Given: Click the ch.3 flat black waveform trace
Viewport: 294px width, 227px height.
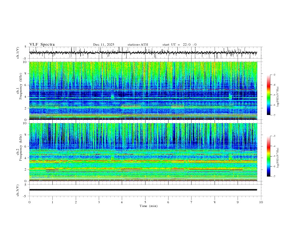Looking at the screenshot, I should [x=143, y=190].
